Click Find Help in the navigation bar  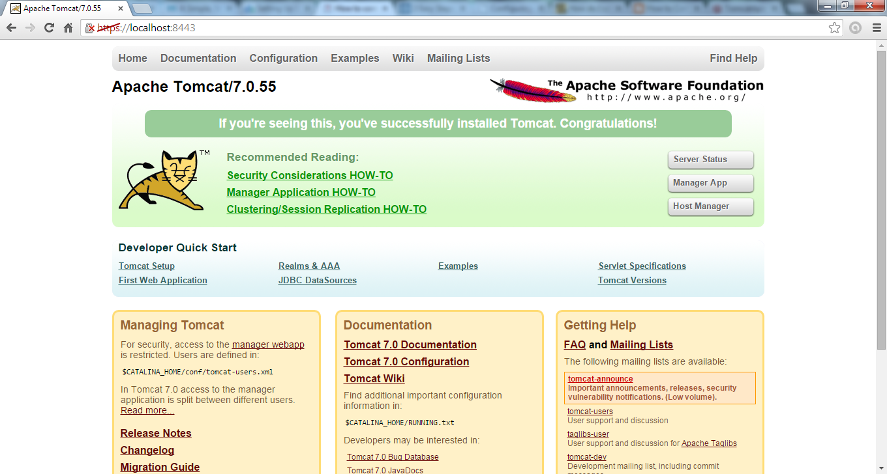pyautogui.click(x=734, y=58)
